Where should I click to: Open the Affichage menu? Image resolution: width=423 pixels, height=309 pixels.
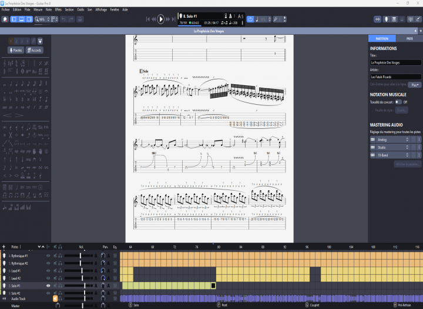coord(101,10)
